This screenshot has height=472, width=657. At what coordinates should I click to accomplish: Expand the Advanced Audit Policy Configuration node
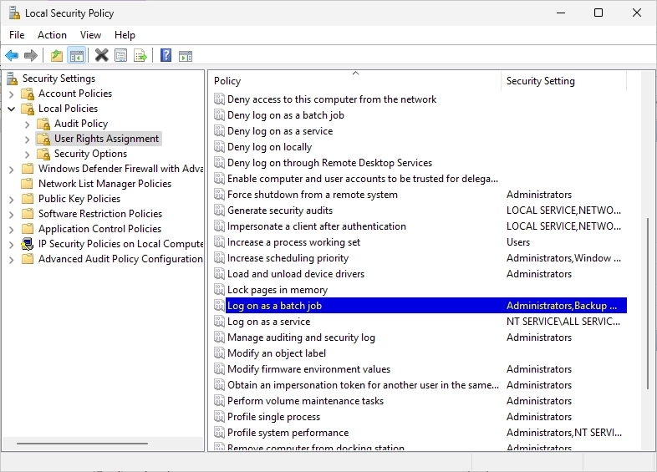click(12, 260)
